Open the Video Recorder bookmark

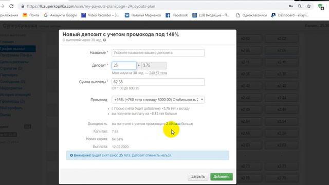[100, 15]
